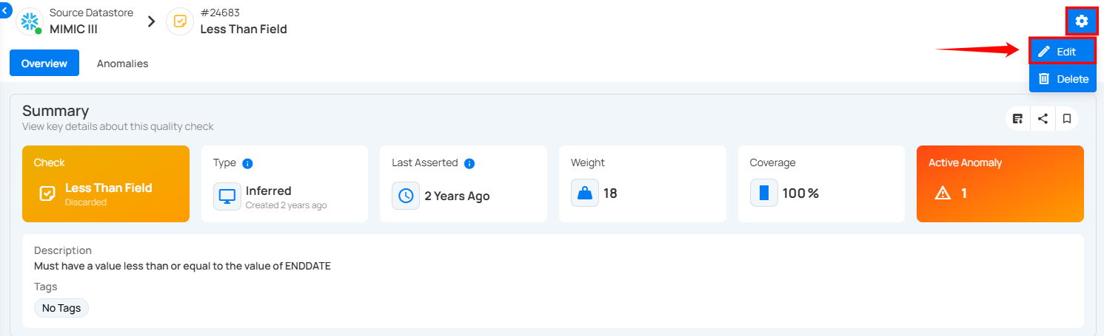Viewport: 1104px width, 336px height.
Task: Click the Snowflake datastore icon
Action: [30, 21]
